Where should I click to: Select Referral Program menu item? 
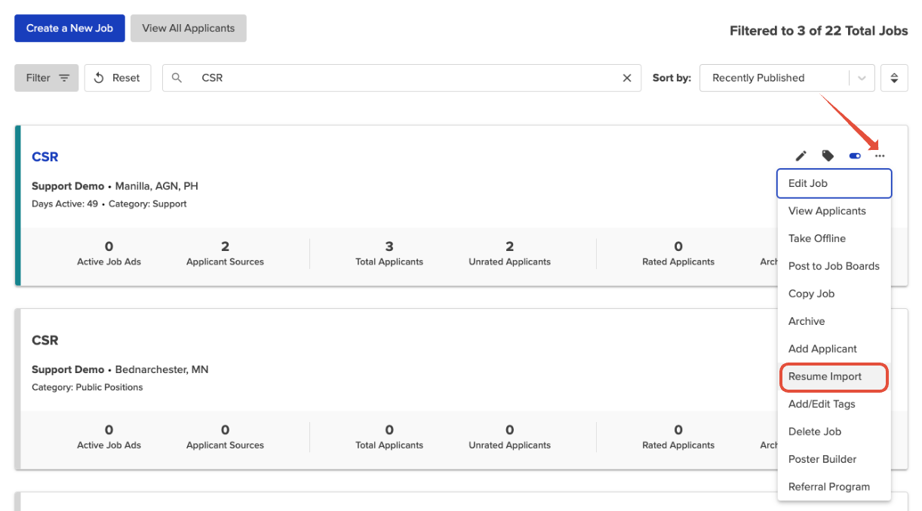tap(834, 487)
